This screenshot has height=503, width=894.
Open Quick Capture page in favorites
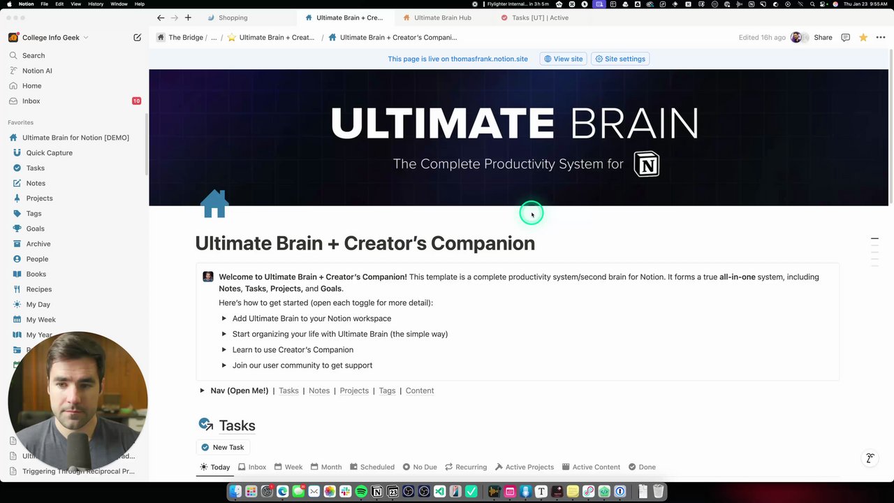tap(49, 153)
